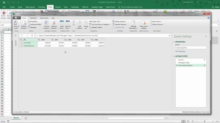Click the Save icon in Excel title bar
220x123 pixels.
click(4, 2)
